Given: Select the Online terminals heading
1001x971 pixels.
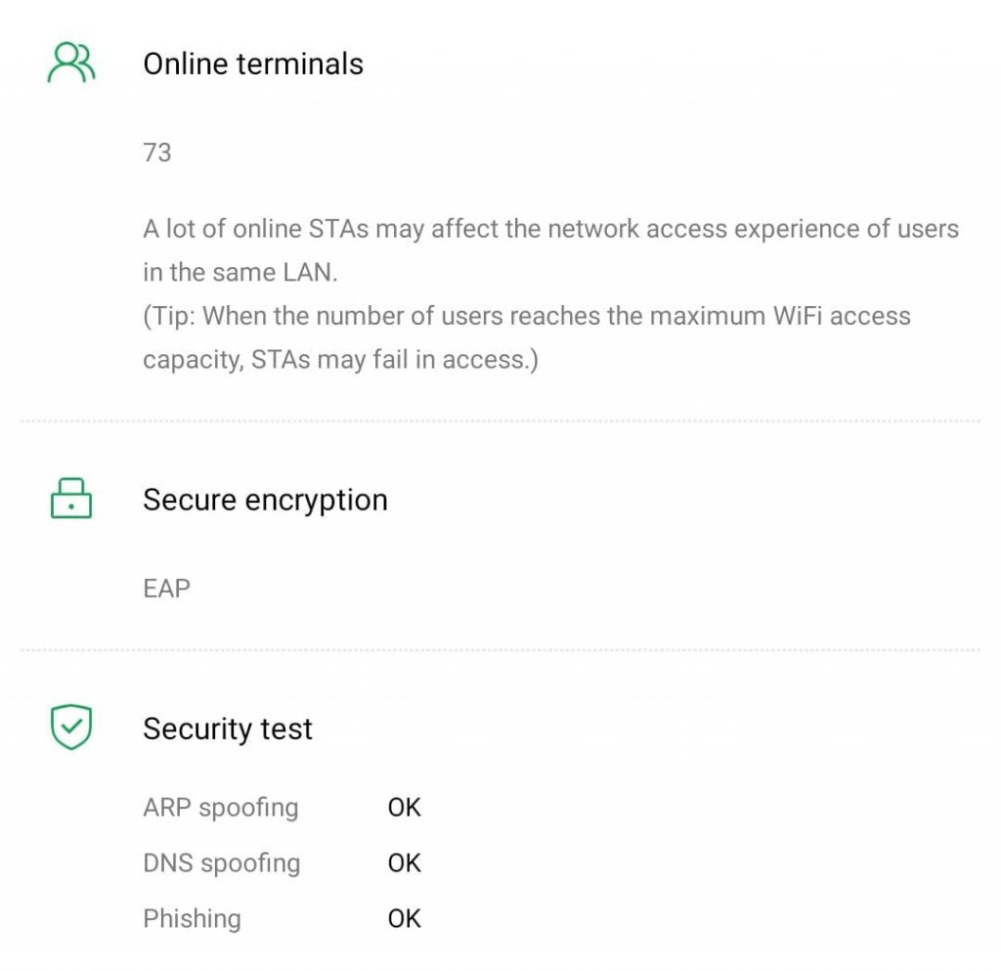Looking at the screenshot, I should pos(253,64).
